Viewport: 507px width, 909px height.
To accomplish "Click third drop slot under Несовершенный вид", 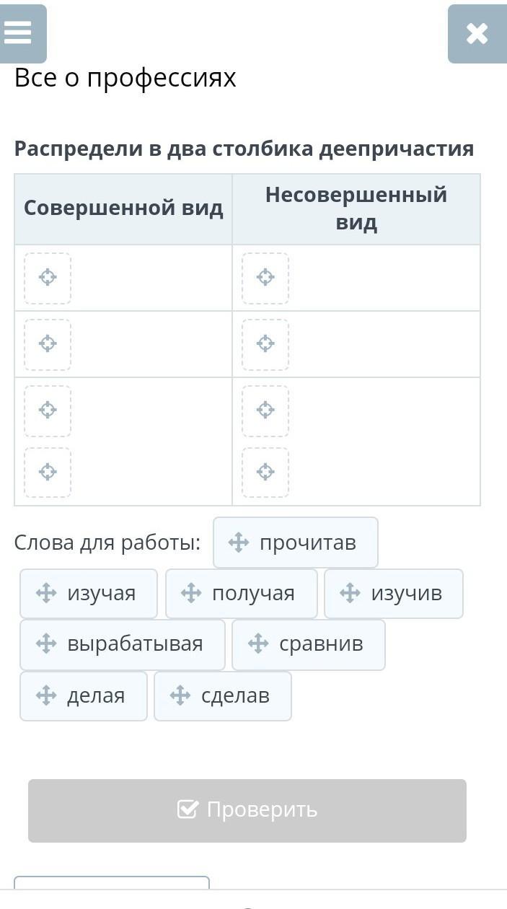I will [x=265, y=410].
